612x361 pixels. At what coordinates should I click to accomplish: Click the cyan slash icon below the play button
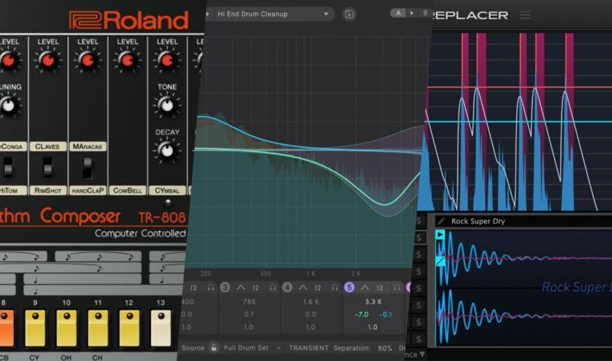[440, 261]
